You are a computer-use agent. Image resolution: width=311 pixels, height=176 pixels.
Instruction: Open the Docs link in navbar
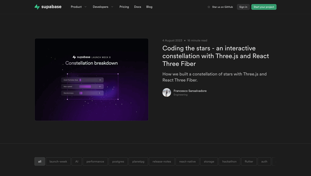137,7
